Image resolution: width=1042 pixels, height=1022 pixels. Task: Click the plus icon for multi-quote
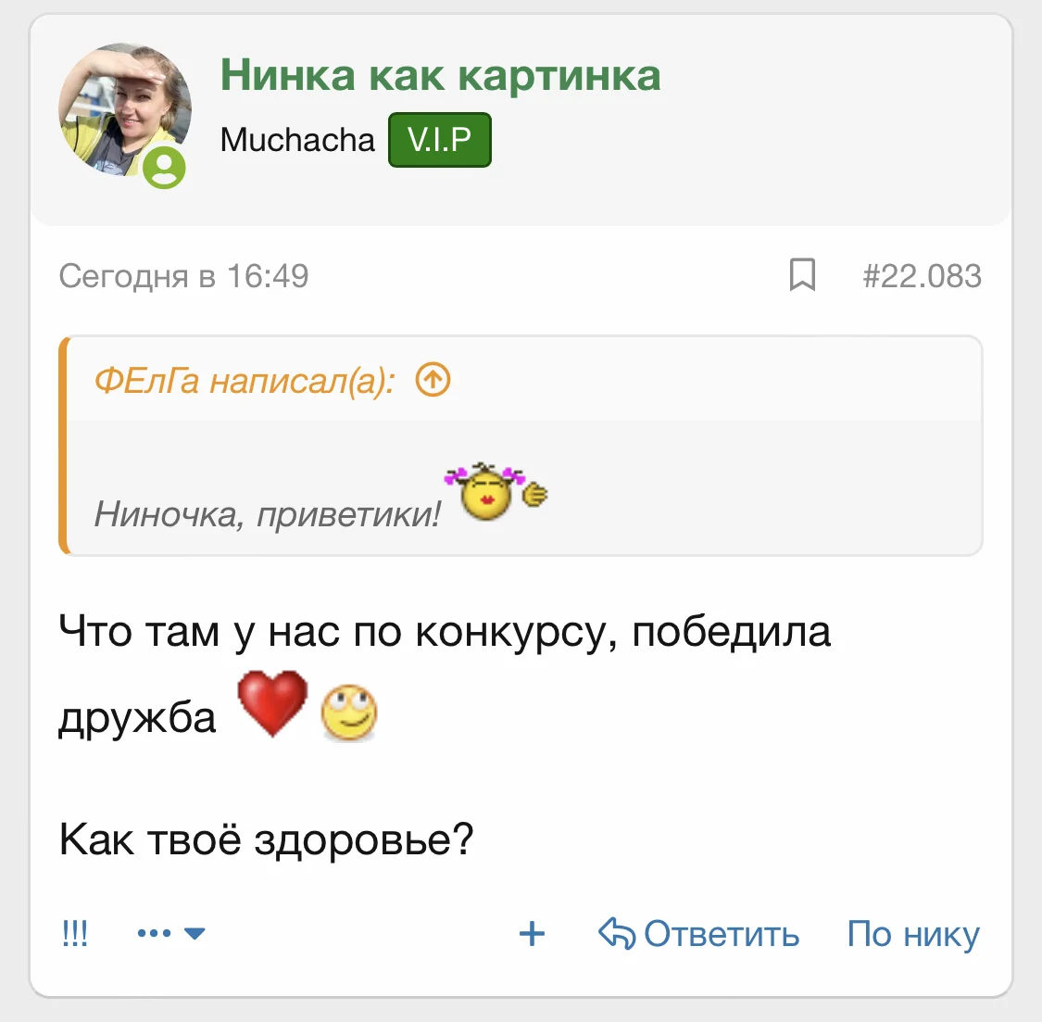pyautogui.click(x=532, y=933)
